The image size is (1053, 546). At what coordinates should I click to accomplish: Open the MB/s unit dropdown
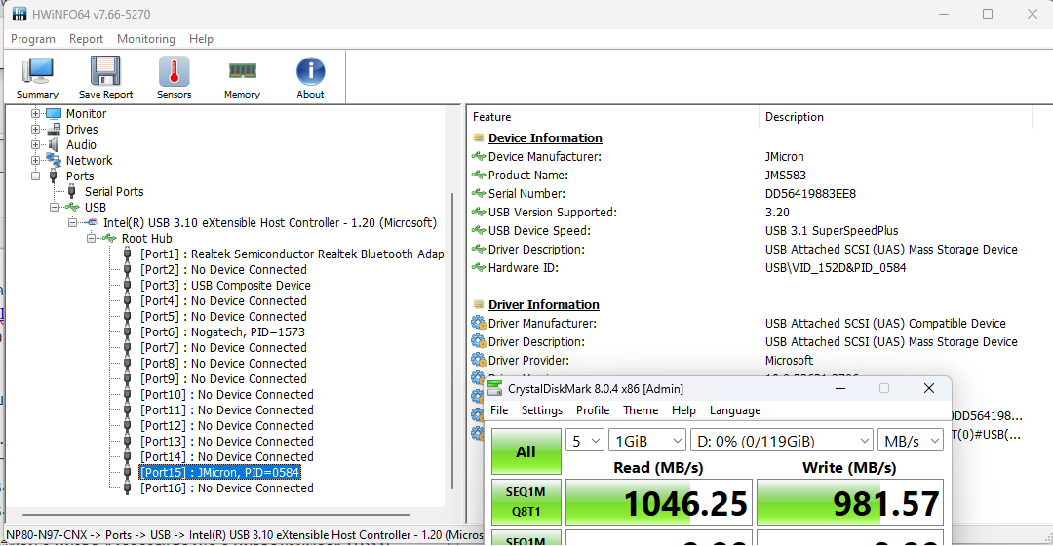(911, 441)
